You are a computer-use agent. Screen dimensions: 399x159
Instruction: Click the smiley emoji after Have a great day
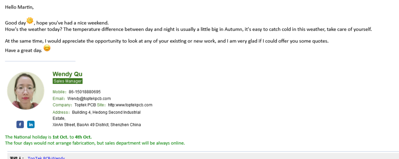[x=47, y=48]
